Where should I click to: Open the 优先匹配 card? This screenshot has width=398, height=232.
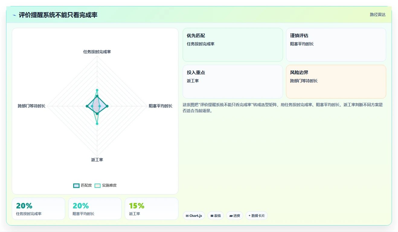(x=233, y=45)
